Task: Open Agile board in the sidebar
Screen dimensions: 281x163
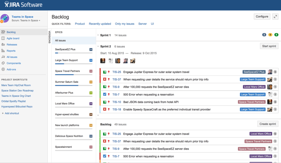Action: [x=13, y=38]
